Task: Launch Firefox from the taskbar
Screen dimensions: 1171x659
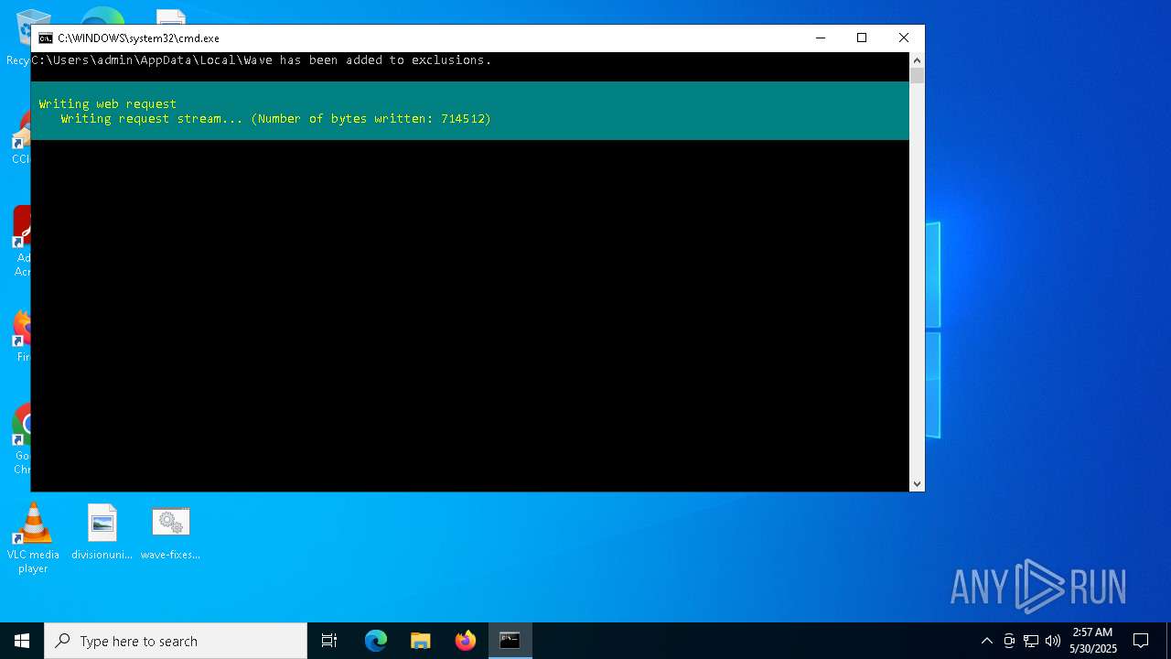Action: pyautogui.click(x=466, y=641)
